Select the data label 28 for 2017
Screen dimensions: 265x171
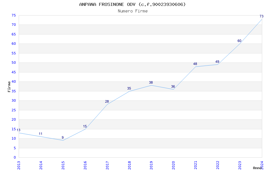pyautogui.click(x=107, y=101)
